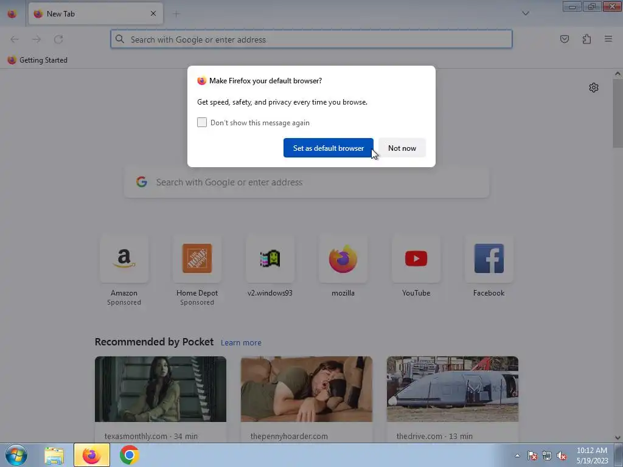Open the thedrive.com story thumbnail
The width and height of the screenshot is (623, 467).
[453, 389]
